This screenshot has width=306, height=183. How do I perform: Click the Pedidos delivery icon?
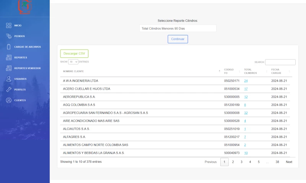[x=8, y=36]
